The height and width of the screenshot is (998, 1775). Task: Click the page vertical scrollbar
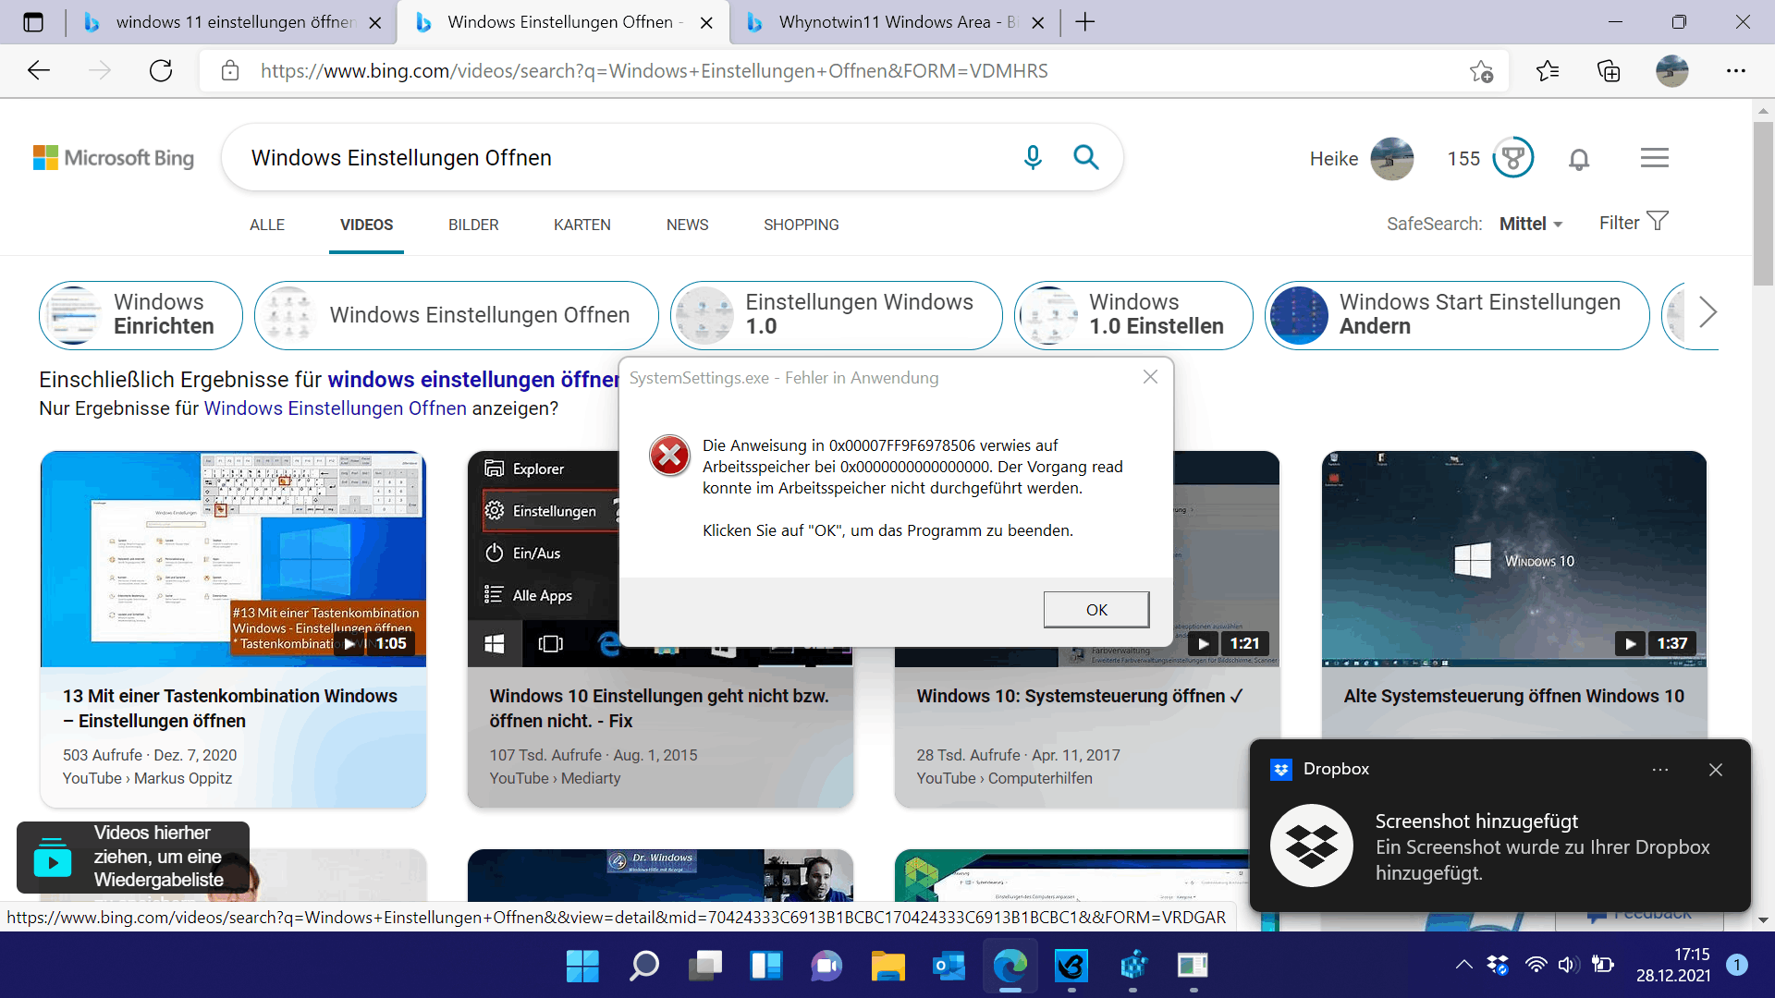point(1762,203)
